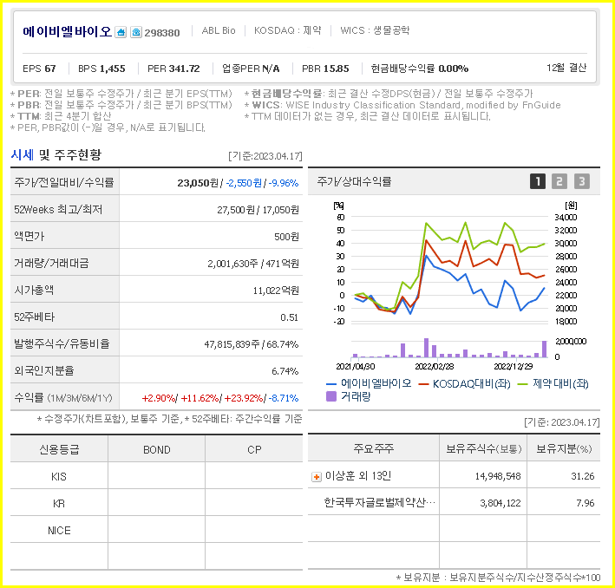Click the PER 341.72 value

(x=173, y=69)
